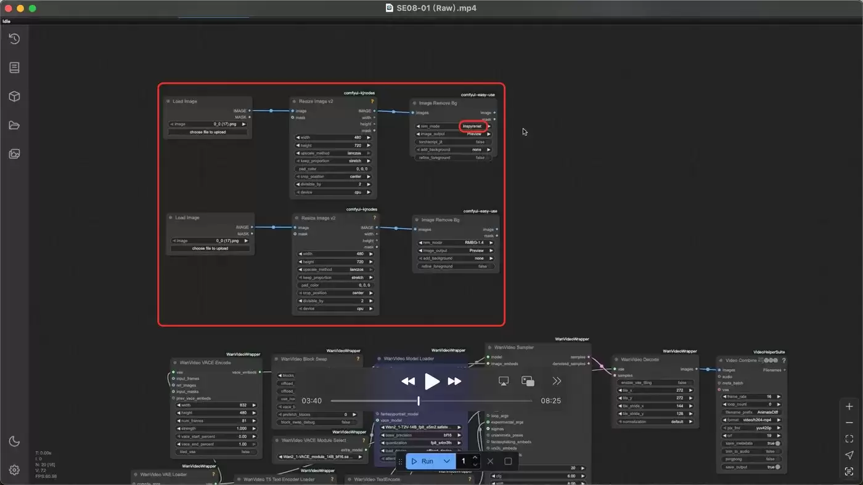Click fit view frame icon
Image resolution: width=863 pixels, height=485 pixels.
pos(849,439)
